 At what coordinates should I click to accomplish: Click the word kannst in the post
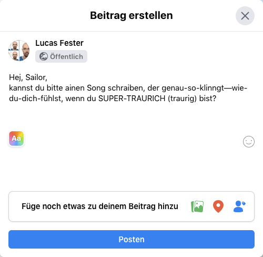tap(21, 88)
